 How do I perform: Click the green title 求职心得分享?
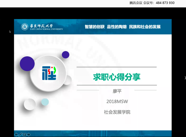point(116,77)
